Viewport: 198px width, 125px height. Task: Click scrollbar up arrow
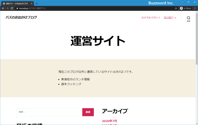click(197, 12)
